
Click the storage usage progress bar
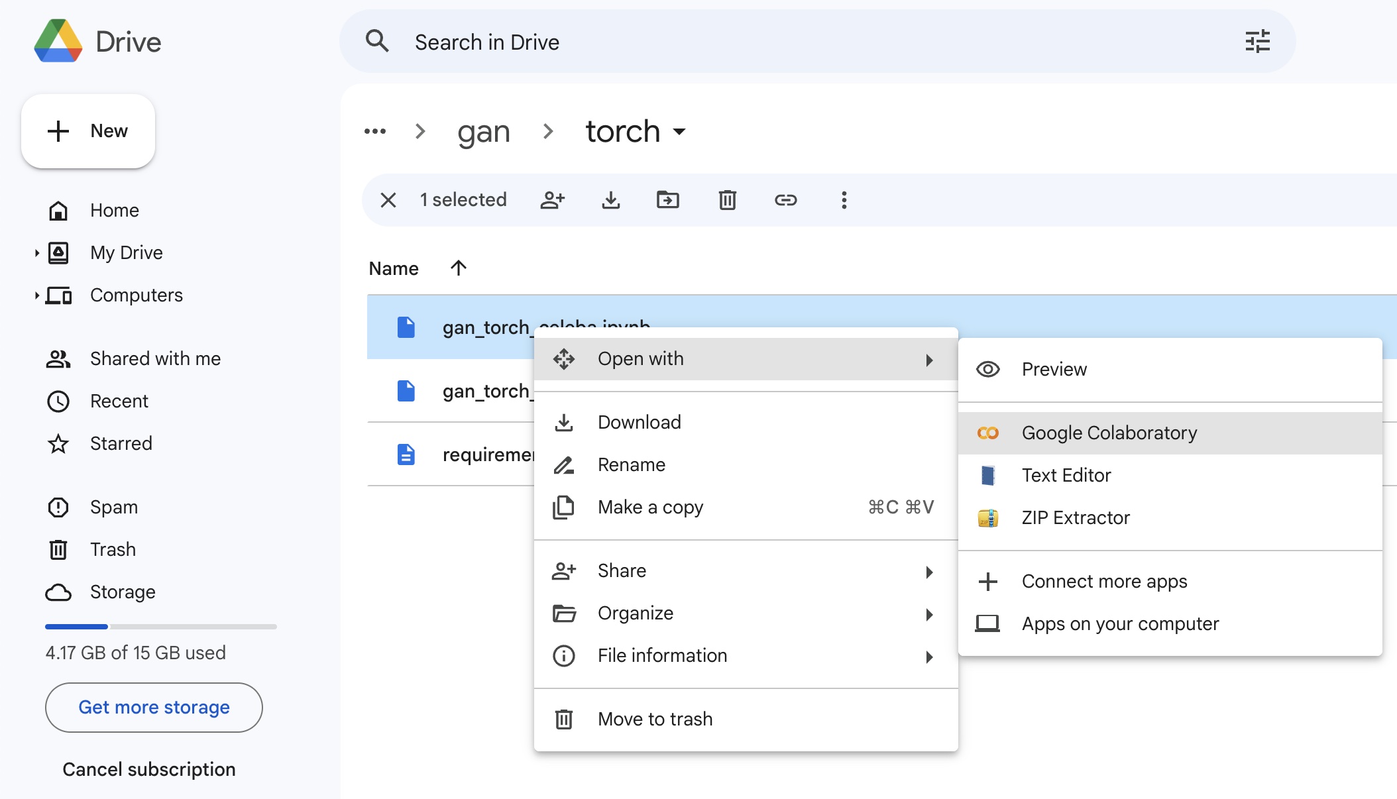(160, 626)
